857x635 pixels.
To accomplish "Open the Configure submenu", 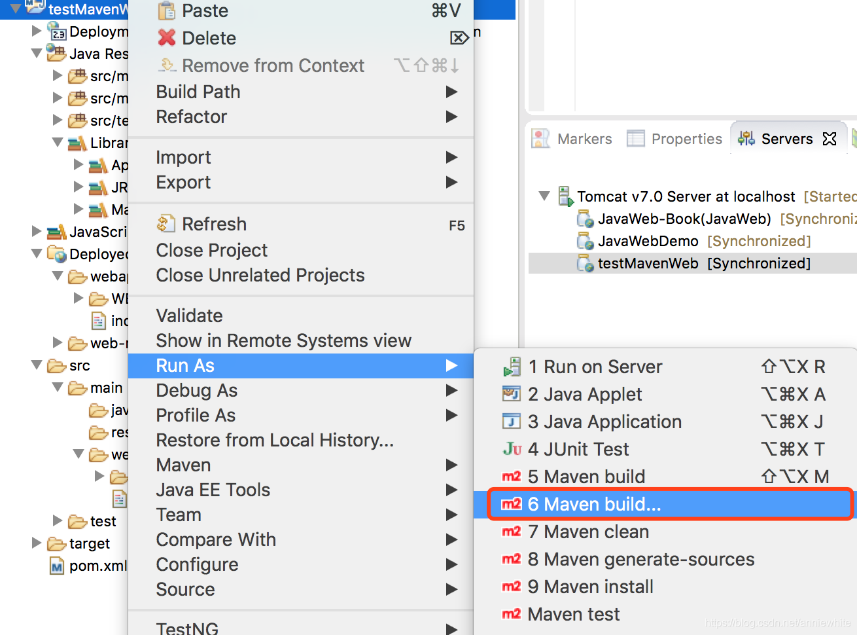I will pos(301,564).
